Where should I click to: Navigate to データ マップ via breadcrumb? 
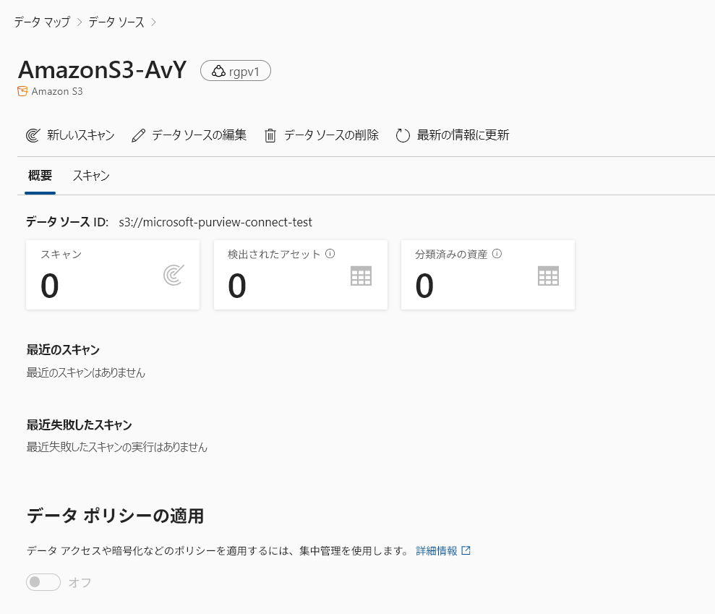point(40,22)
